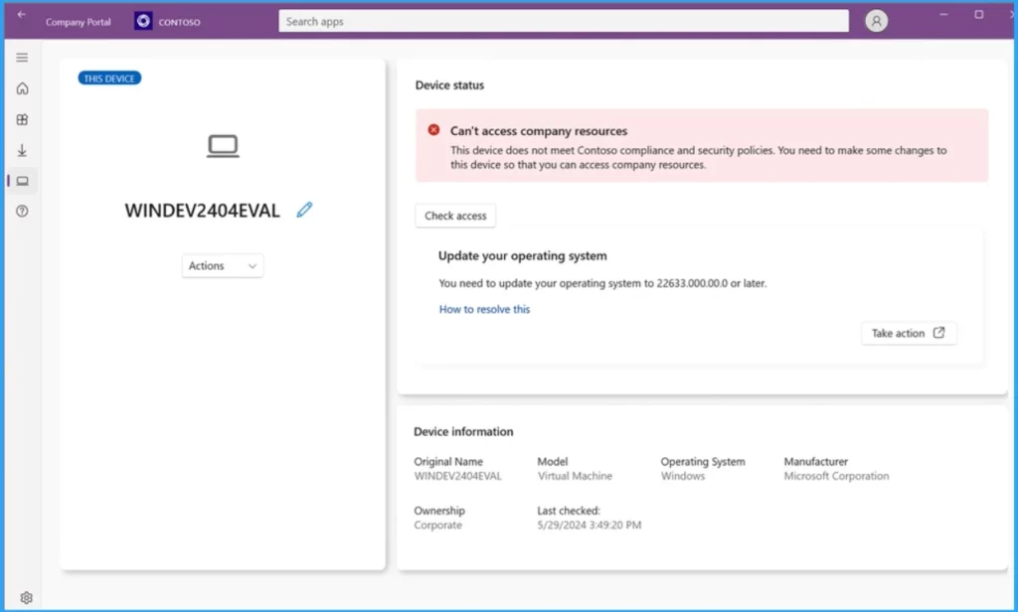Open the user account profile icon

(876, 21)
